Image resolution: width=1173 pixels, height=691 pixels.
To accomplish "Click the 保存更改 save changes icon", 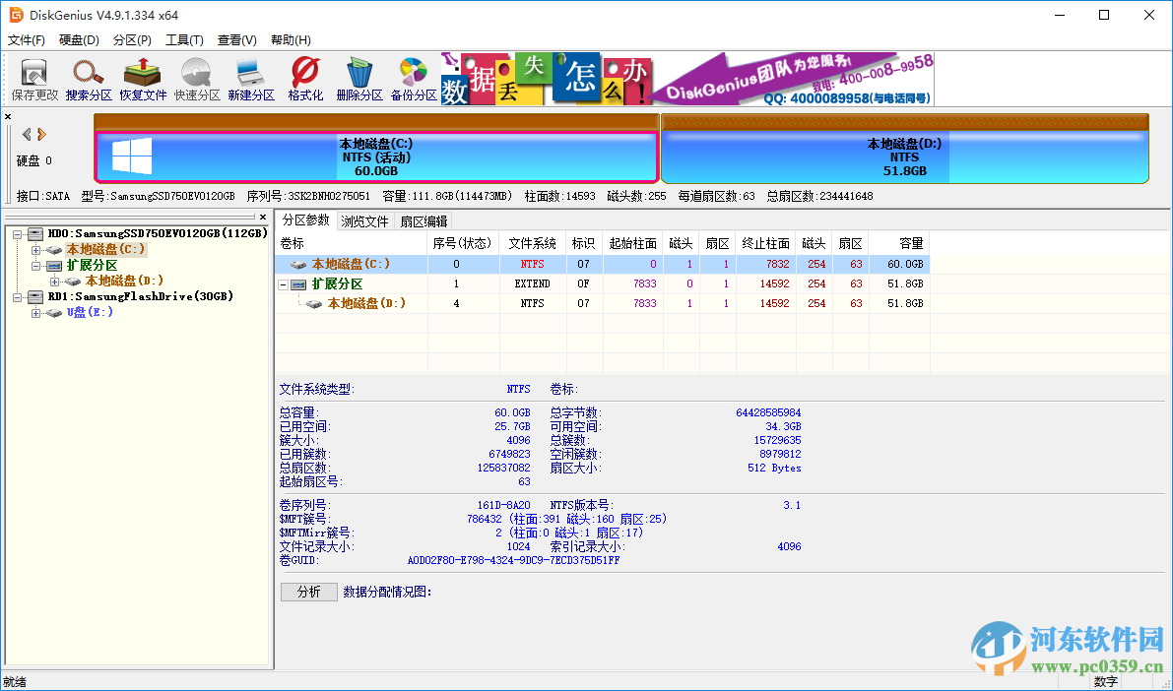I will pos(33,78).
